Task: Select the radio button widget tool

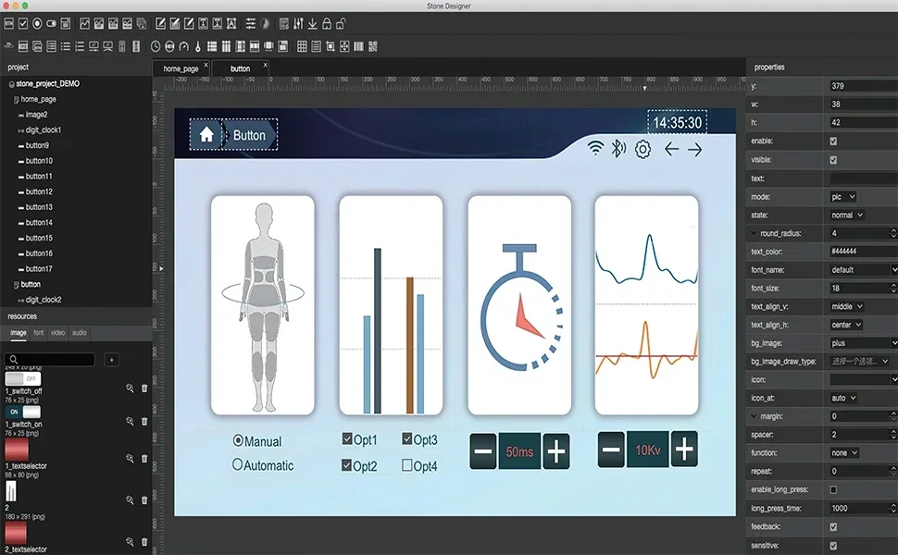Action: [37, 23]
